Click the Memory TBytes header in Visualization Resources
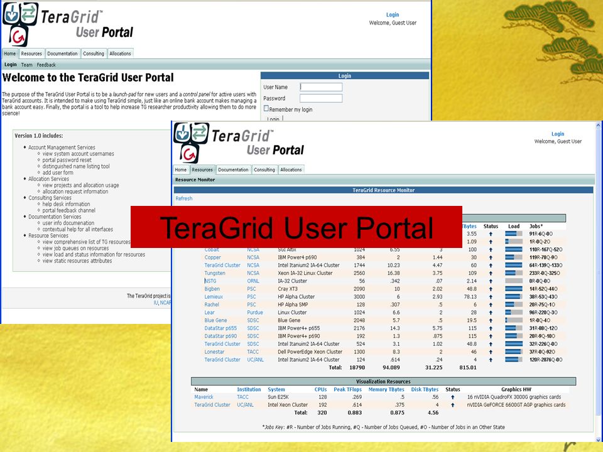Viewport: 603px width, 452px height. pyautogui.click(x=386, y=389)
